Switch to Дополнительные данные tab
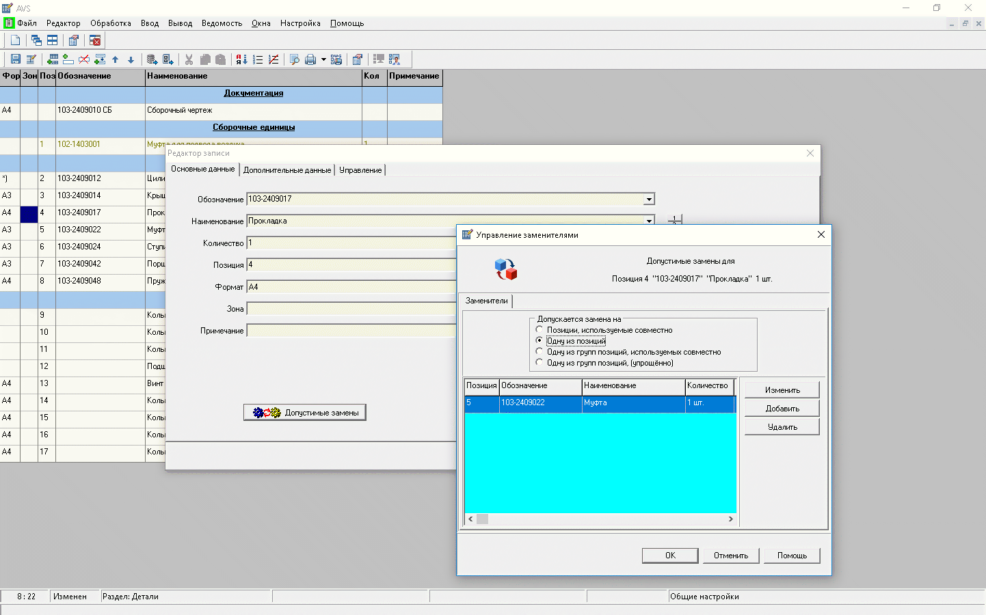The height and width of the screenshot is (615, 986). 287,170
